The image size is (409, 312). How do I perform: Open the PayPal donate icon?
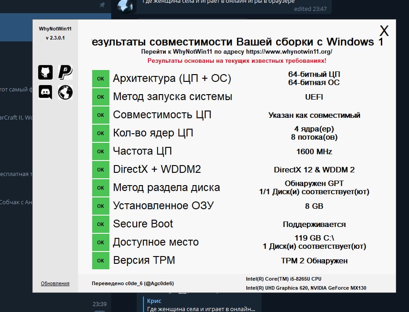point(65,72)
